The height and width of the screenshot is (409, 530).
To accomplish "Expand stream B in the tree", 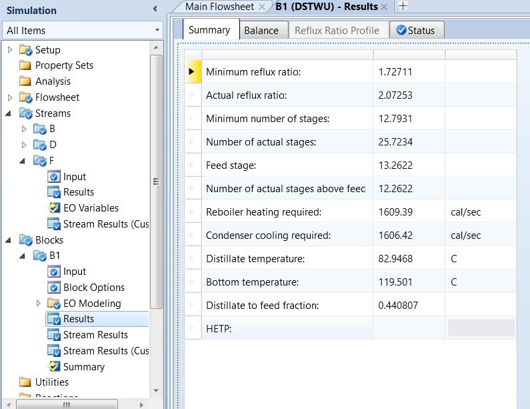I will point(25,129).
